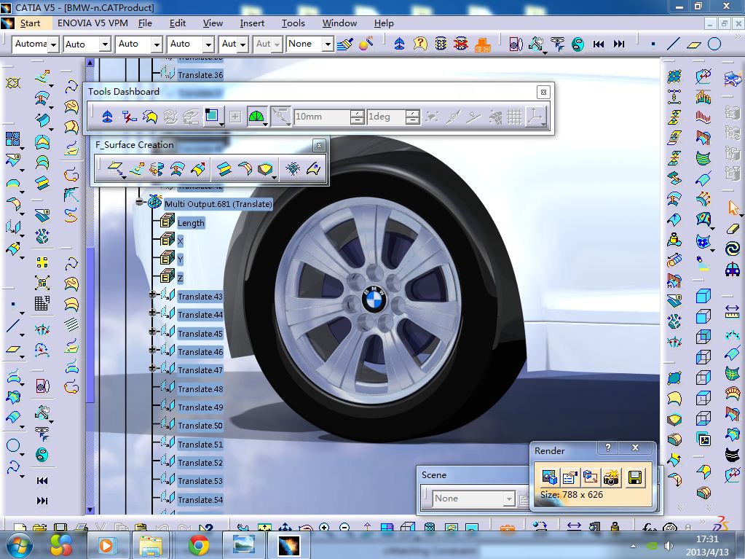Select Translate.50 in the specification tree
The image size is (745, 559).
[x=200, y=426]
